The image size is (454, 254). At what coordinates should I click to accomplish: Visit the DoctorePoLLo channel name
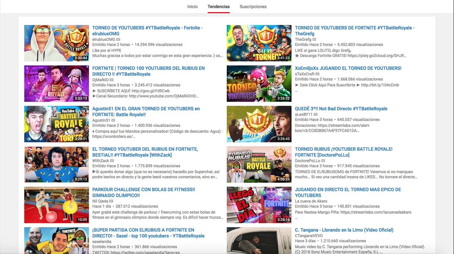[x=308, y=161]
